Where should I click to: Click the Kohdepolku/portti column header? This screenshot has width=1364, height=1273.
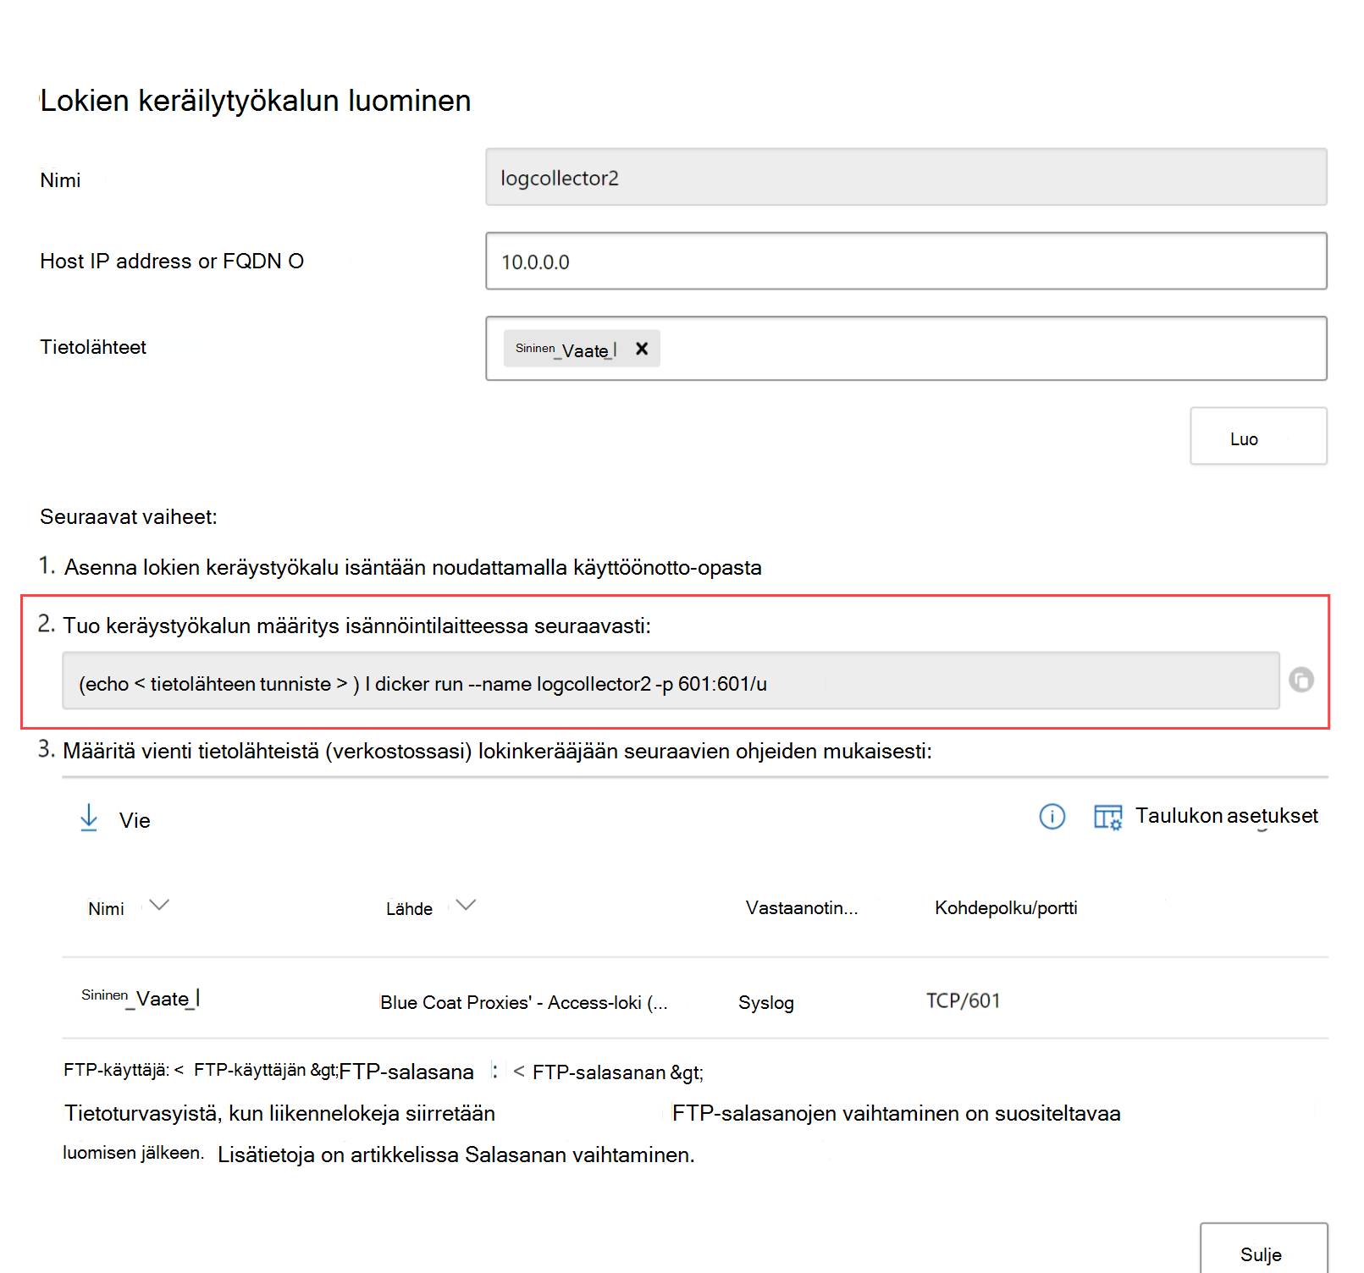1006,908
